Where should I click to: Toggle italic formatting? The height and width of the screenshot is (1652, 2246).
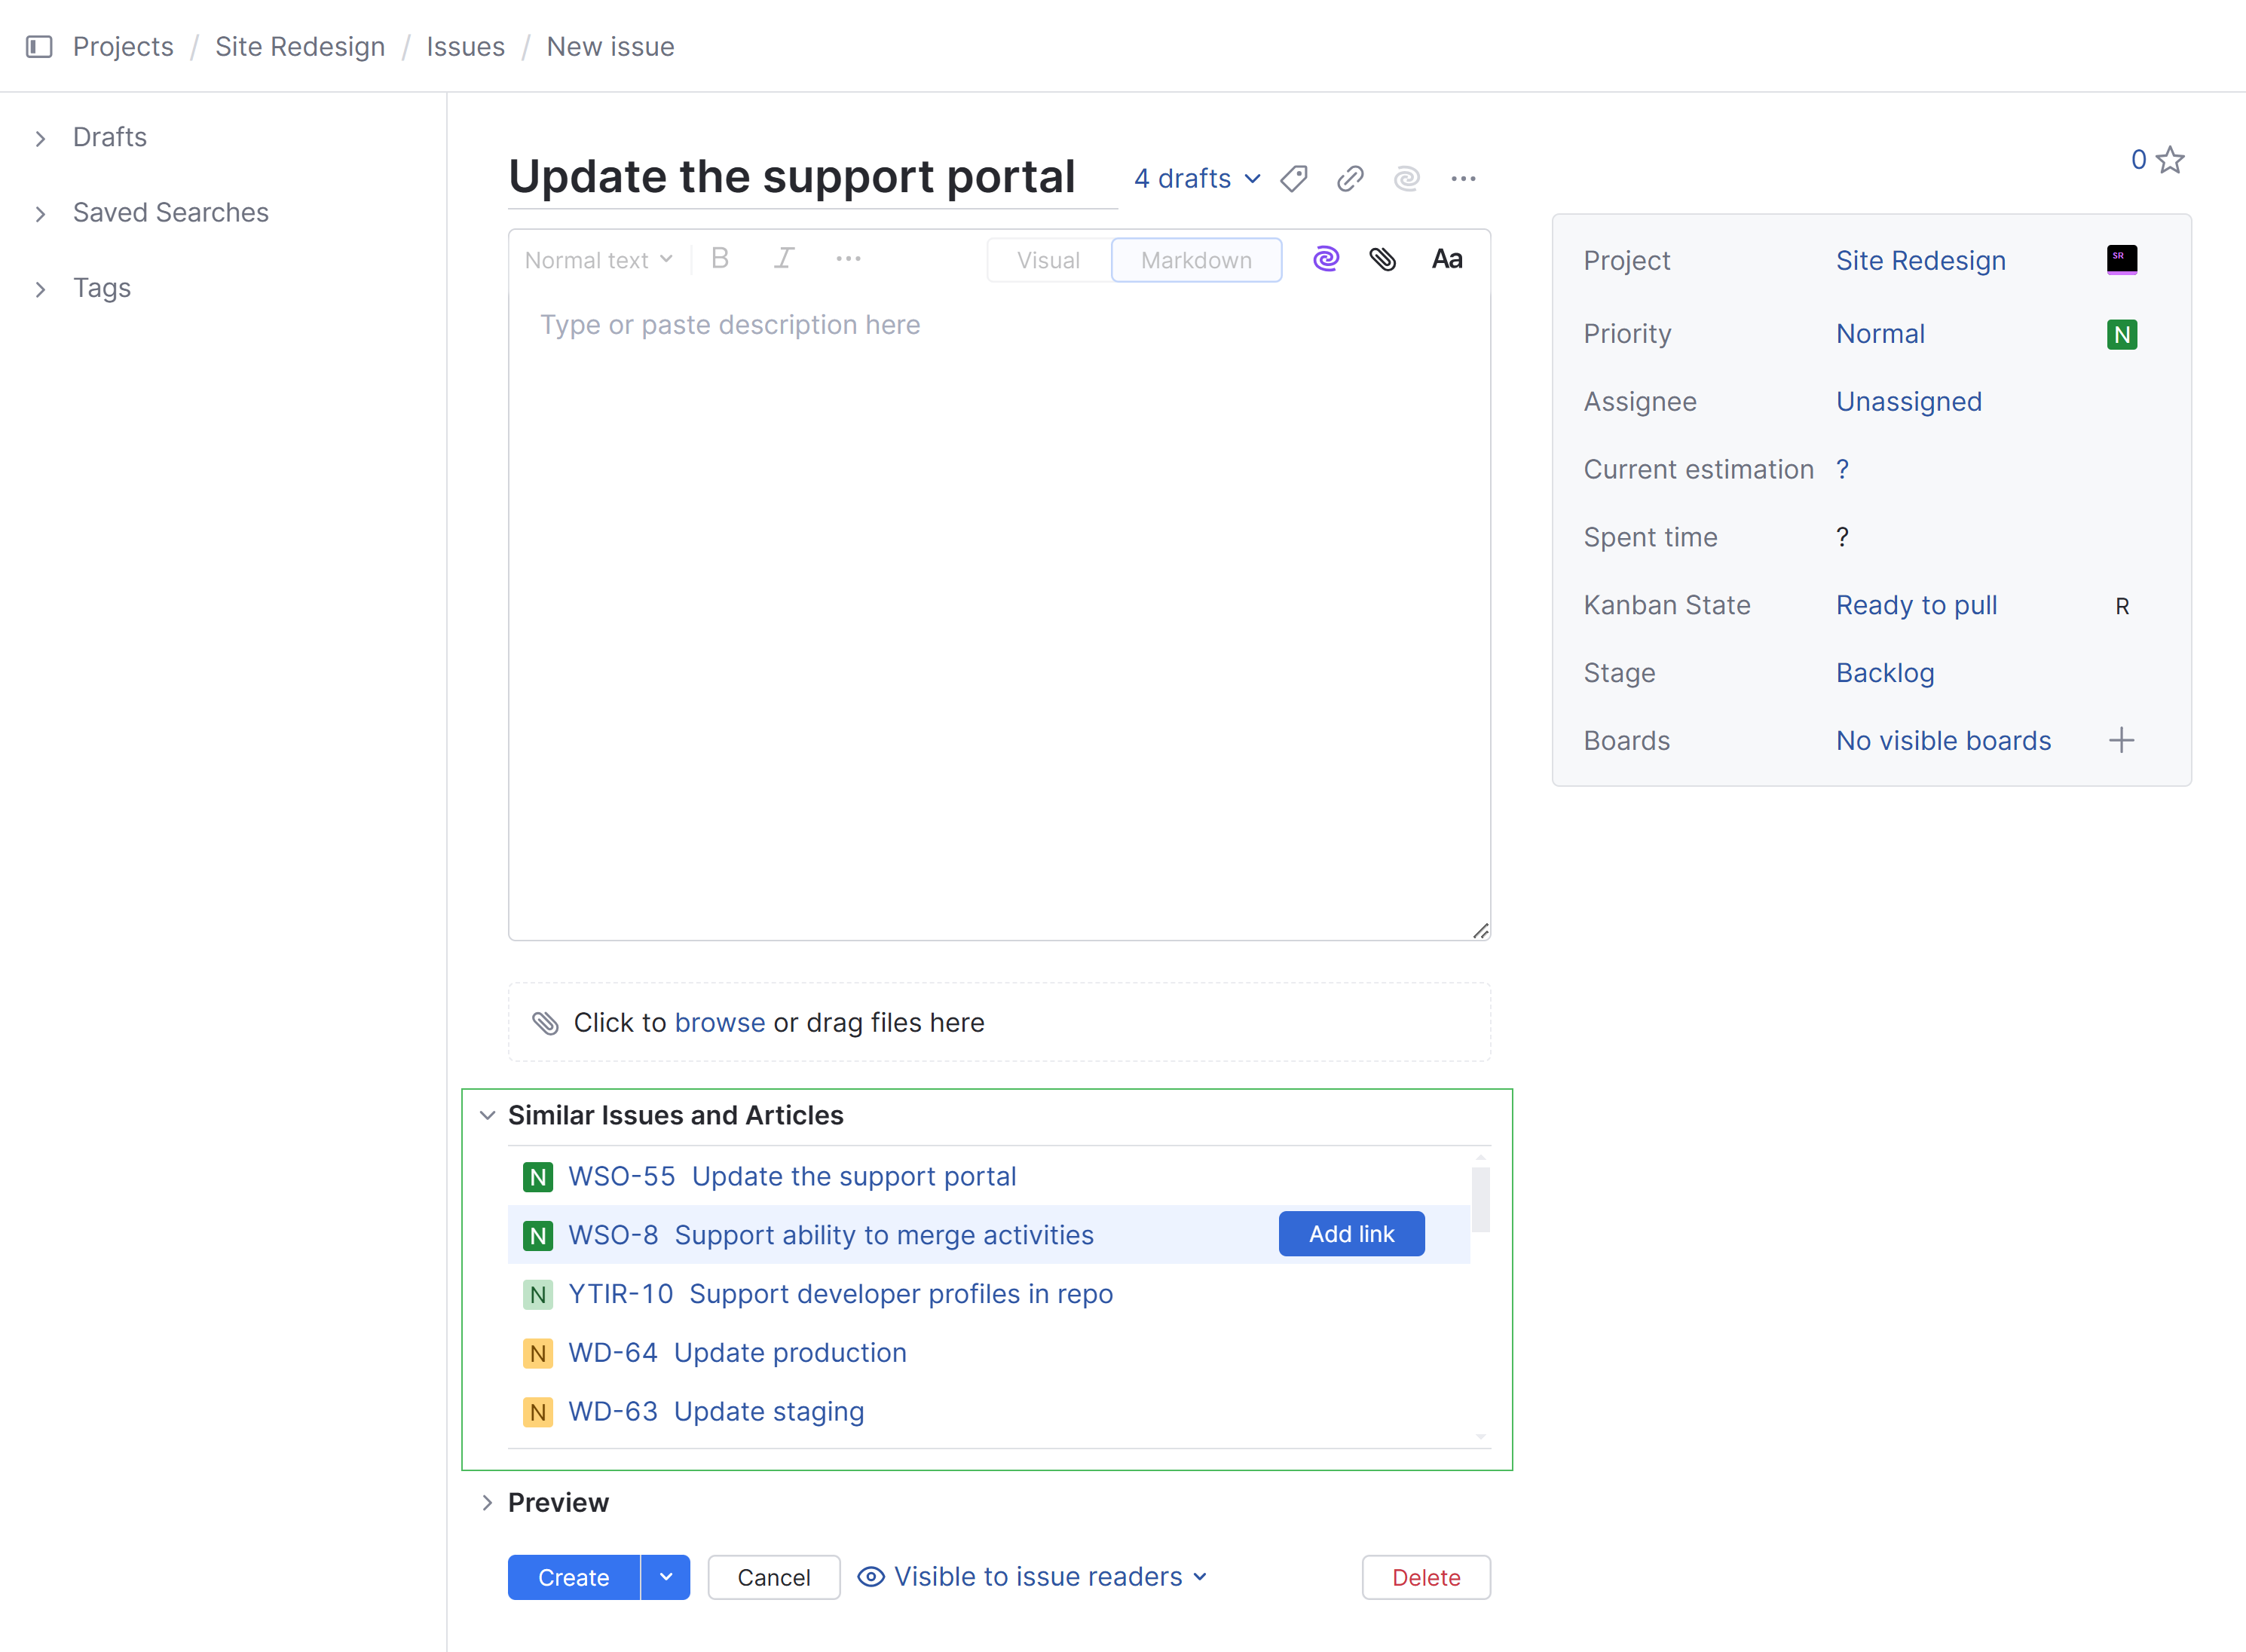pos(784,259)
